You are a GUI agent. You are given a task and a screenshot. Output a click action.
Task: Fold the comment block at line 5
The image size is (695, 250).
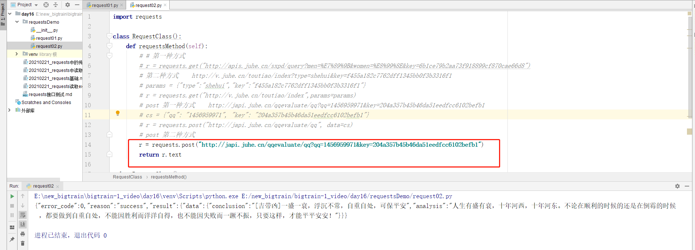point(109,55)
